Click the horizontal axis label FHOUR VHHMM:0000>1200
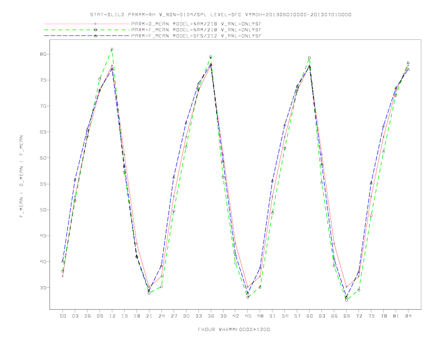This screenshot has width=445, height=344. coord(234,329)
